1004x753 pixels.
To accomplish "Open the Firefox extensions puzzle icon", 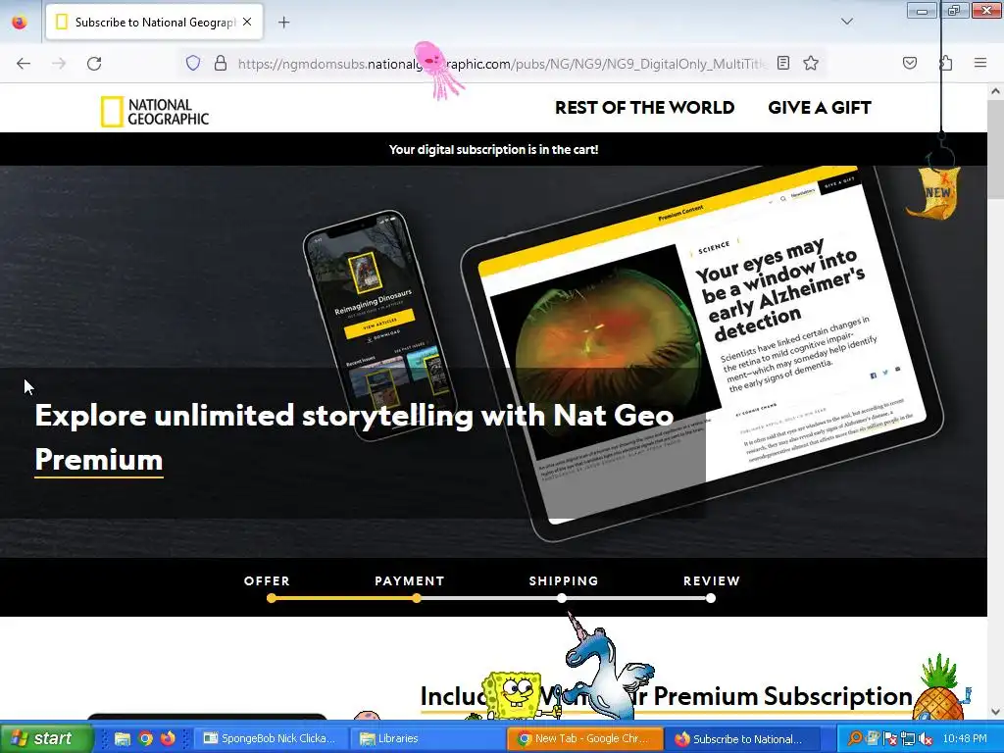I will click(x=946, y=63).
